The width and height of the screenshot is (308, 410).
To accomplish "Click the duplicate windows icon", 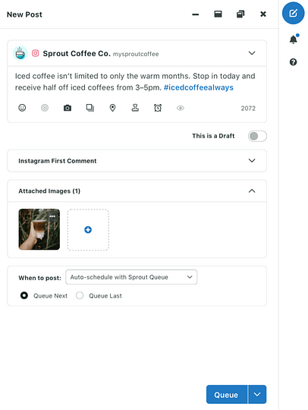I will [240, 14].
